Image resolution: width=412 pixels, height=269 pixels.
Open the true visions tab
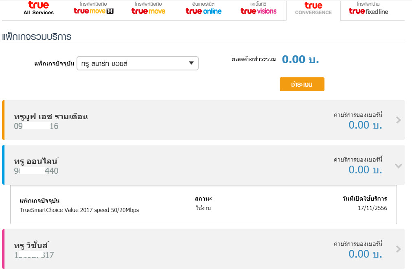pos(259,8)
